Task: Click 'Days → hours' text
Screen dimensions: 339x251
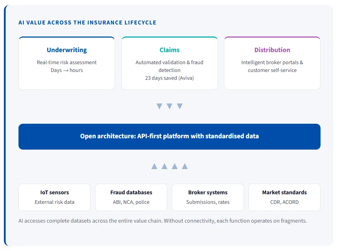Action: point(67,70)
